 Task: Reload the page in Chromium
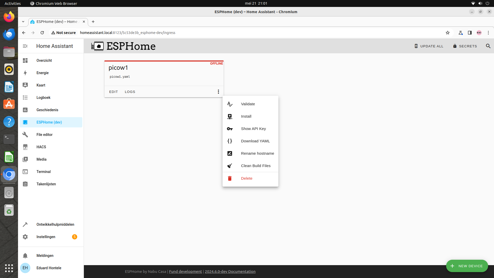point(42,33)
